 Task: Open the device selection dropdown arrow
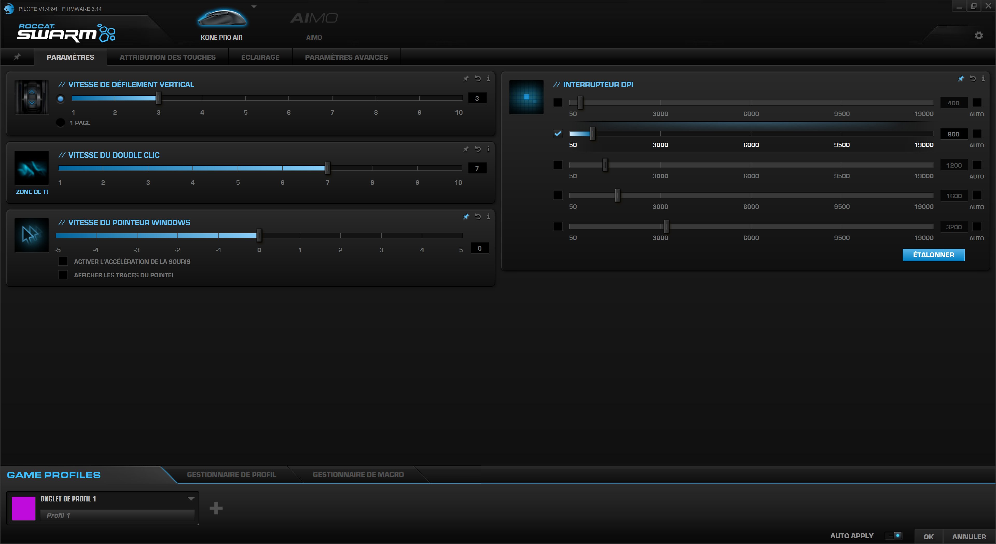pos(254,6)
